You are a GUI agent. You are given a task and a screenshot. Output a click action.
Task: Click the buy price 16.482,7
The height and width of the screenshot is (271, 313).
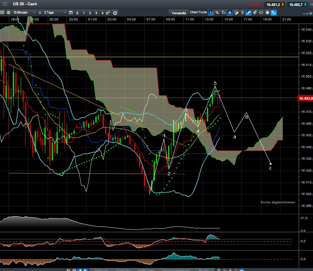click(x=297, y=5)
